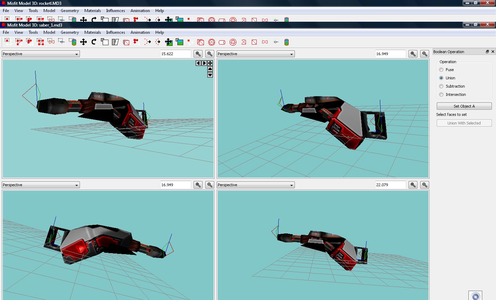
Task: Select the Move tool
Action: click(83, 42)
